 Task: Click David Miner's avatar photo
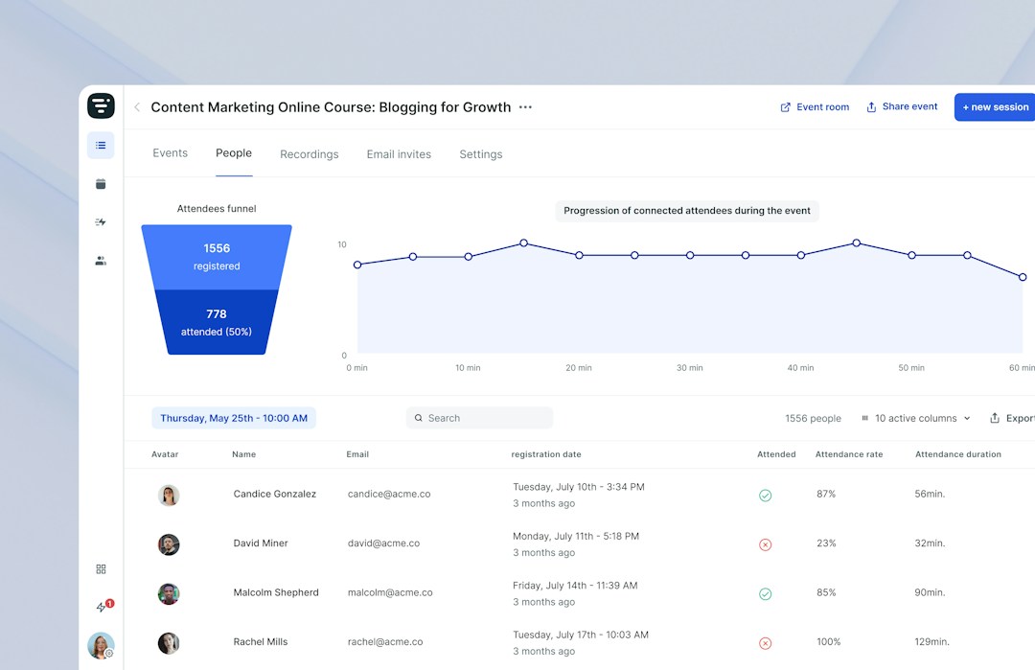pyautogui.click(x=169, y=544)
